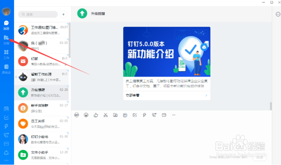This screenshot has height=165, width=281.
Task: Open the to-do checkmark icon in sidebar
Action: 6,118
